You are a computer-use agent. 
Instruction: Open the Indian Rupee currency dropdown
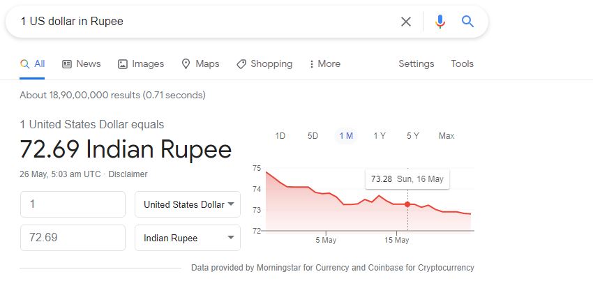[x=188, y=238]
